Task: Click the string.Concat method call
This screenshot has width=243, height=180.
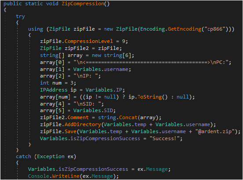Action: [118, 117]
